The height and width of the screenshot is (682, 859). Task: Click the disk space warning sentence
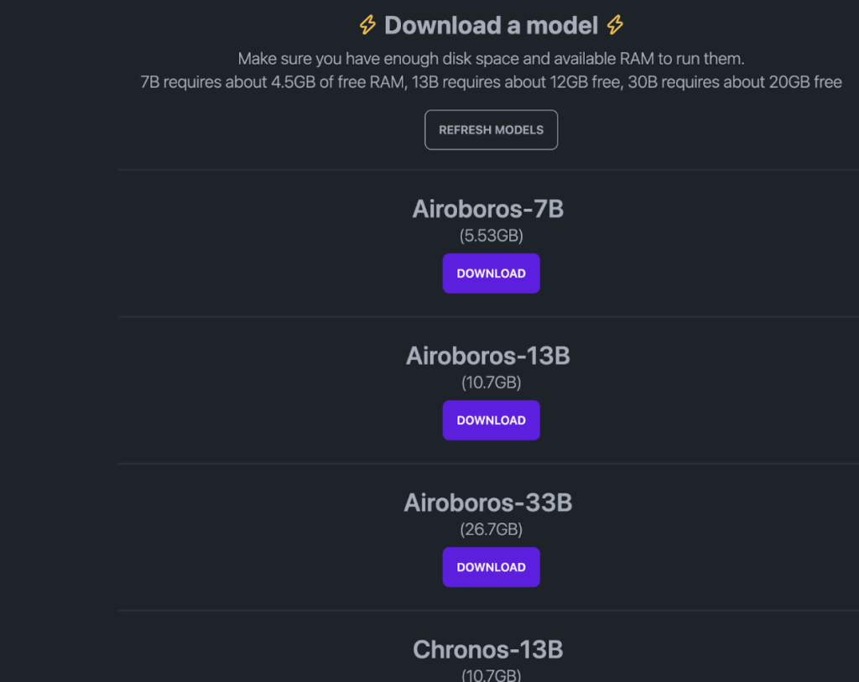click(491, 59)
